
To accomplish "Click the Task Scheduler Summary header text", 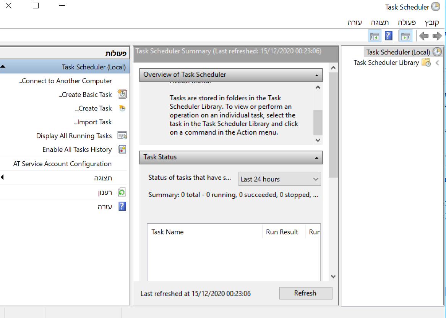I will coord(229,51).
